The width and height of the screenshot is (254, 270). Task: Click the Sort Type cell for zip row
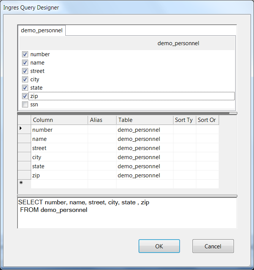[x=185, y=175]
